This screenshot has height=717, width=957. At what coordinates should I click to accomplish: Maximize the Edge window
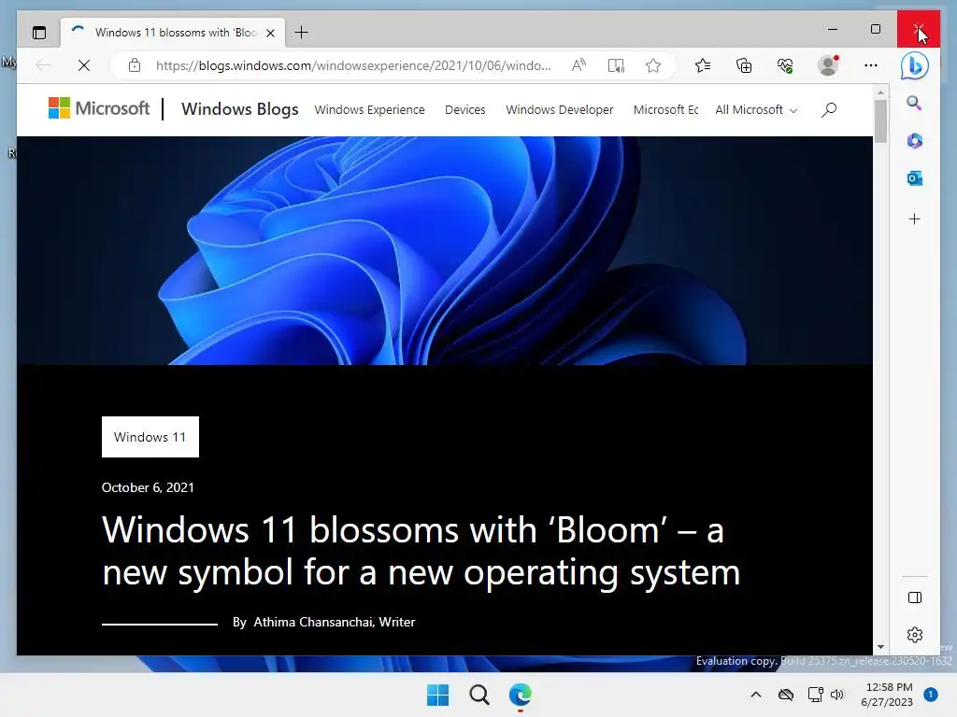(876, 29)
